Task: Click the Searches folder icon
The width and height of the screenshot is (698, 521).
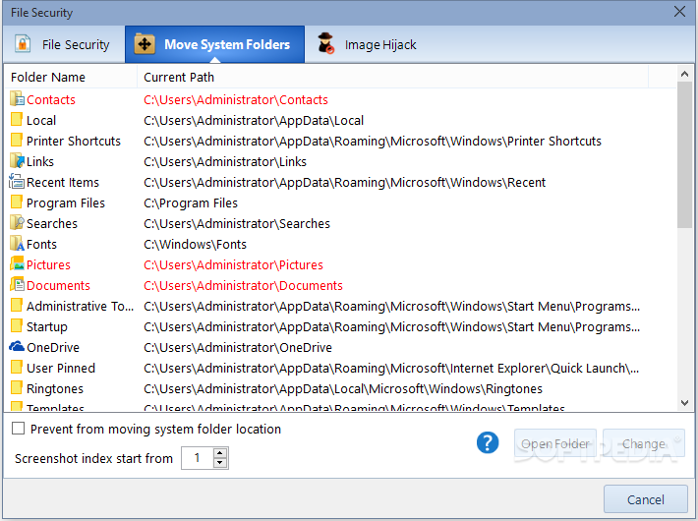Action: pos(17,222)
